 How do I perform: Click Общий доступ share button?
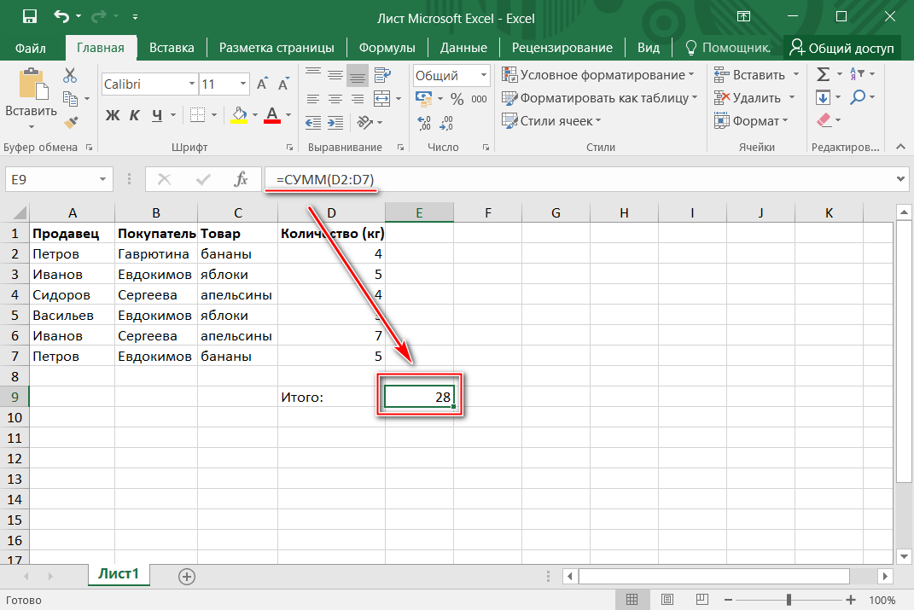point(841,48)
